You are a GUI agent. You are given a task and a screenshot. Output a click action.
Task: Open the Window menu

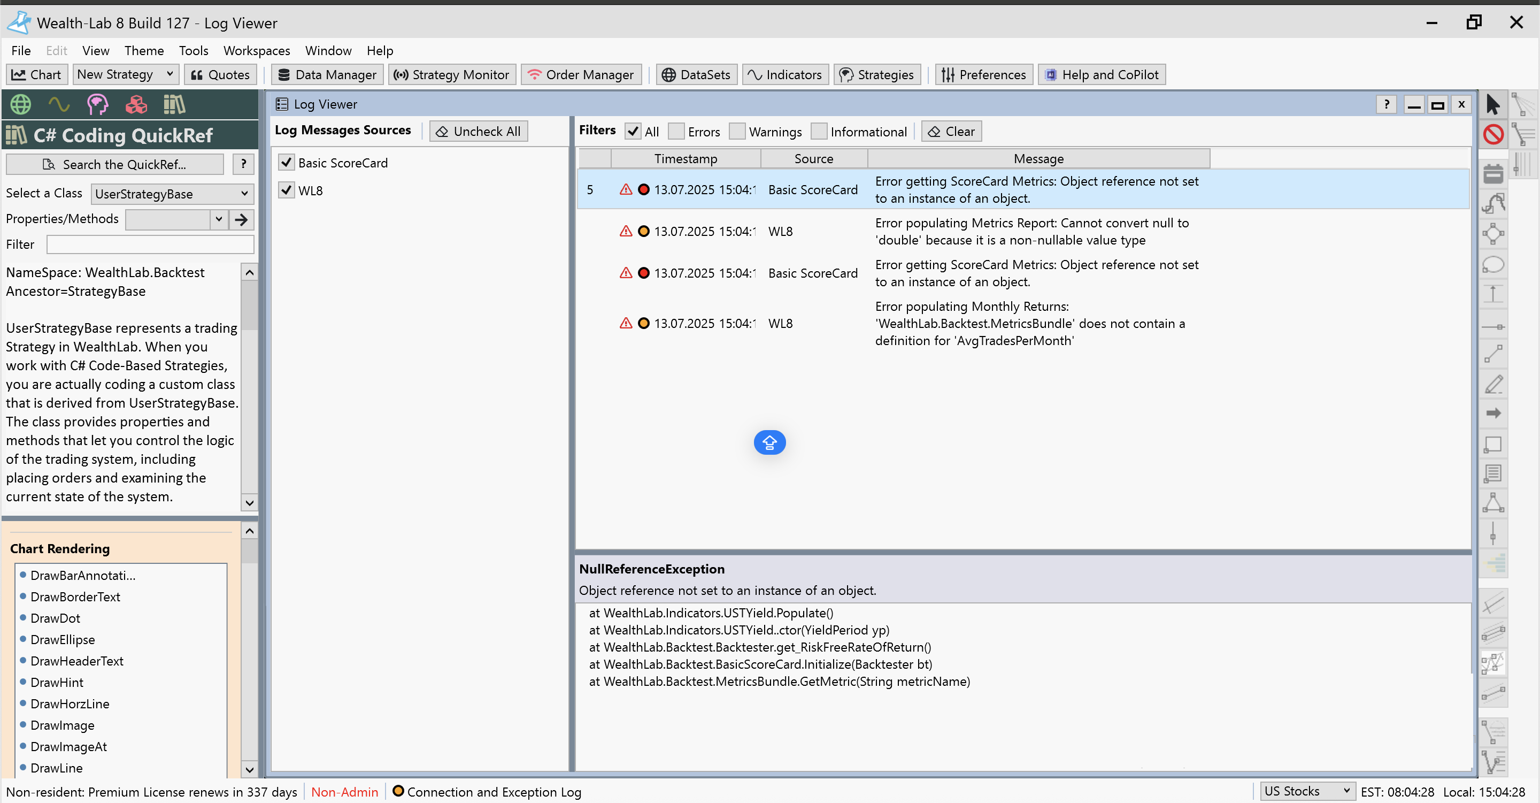(x=328, y=51)
